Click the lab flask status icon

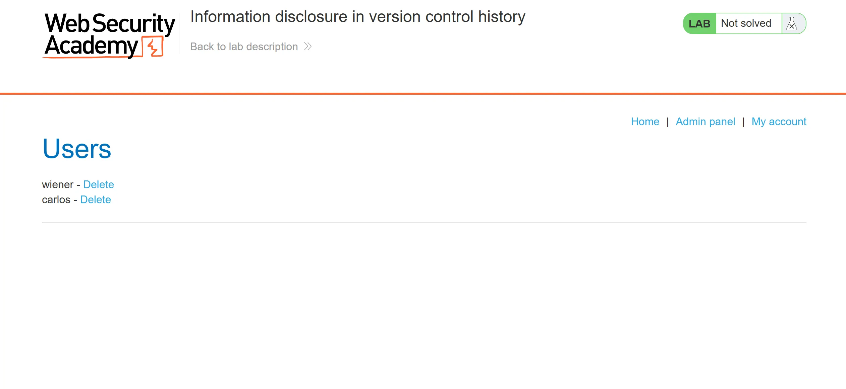[792, 23]
